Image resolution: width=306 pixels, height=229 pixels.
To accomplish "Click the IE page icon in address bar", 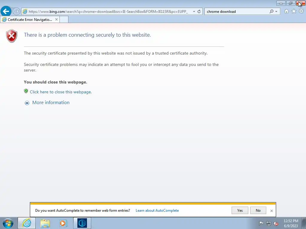I will 25,12.
